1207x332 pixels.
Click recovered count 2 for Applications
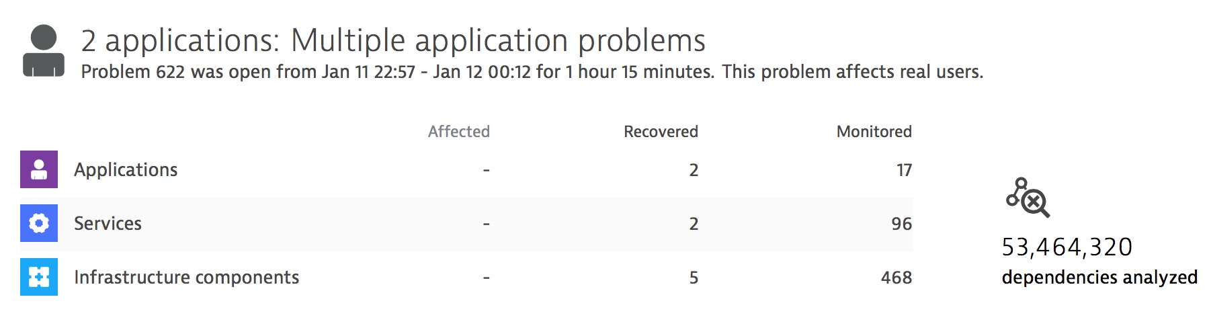tap(694, 170)
